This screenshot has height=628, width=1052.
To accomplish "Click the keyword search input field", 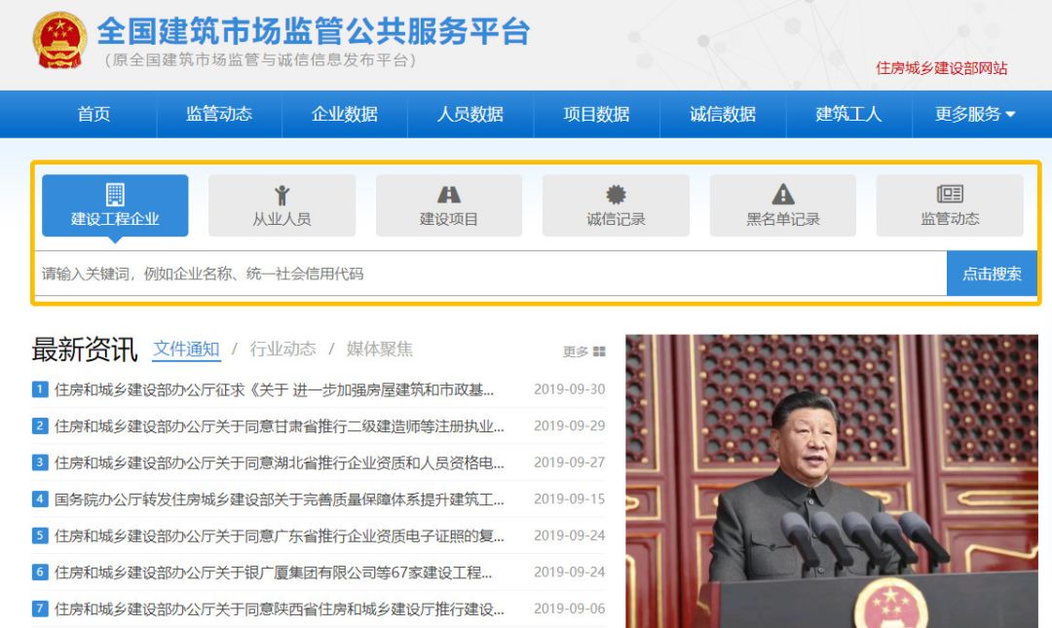I will click(x=490, y=274).
